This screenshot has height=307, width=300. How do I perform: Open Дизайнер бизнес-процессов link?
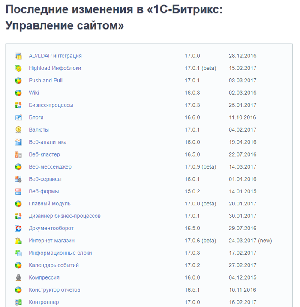click(x=65, y=216)
